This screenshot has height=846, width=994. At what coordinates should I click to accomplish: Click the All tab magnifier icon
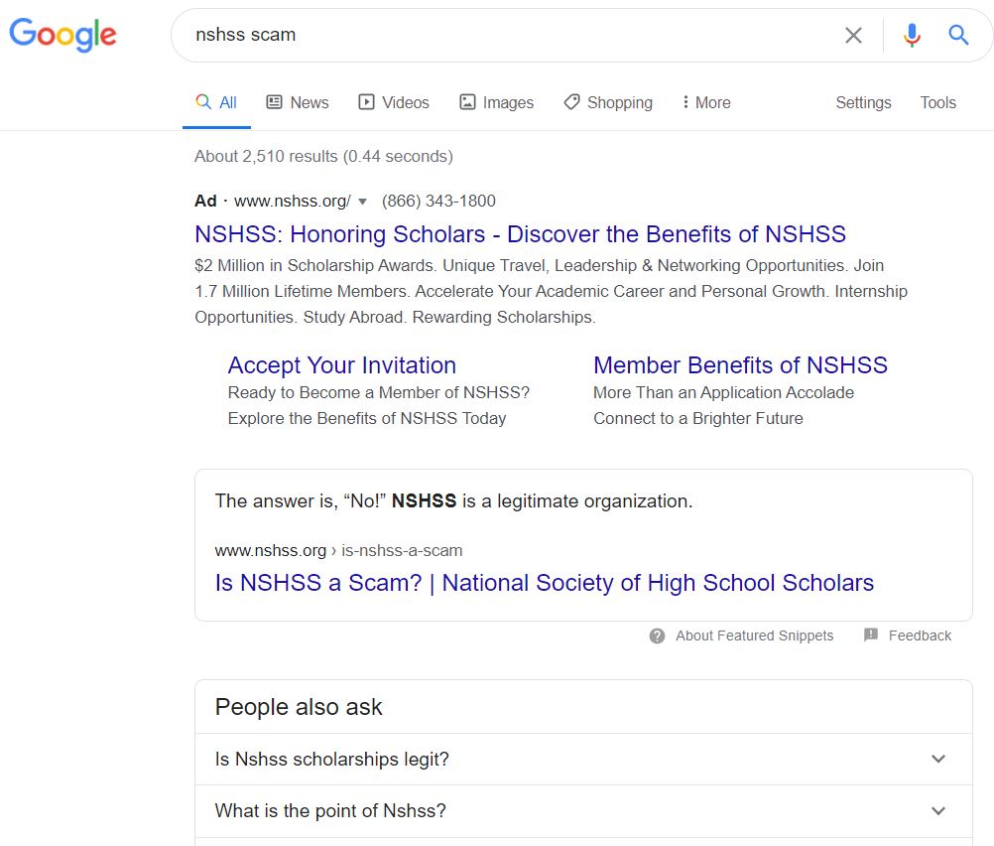pyautogui.click(x=202, y=101)
